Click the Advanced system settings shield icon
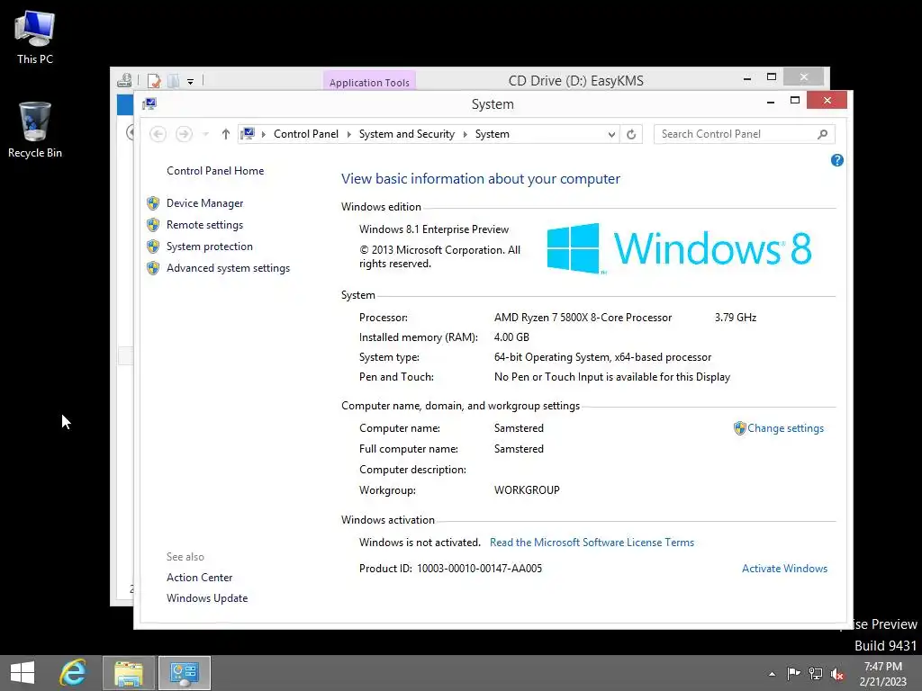The image size is (922, 691). point(153,268)
